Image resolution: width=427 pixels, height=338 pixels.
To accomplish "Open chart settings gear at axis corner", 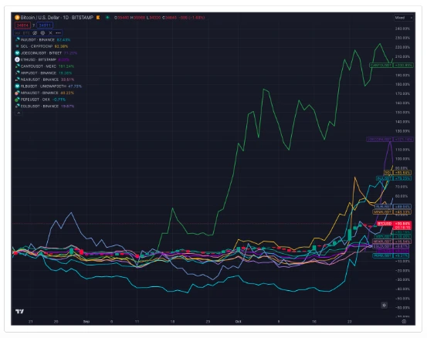I will tap(404, 321).
